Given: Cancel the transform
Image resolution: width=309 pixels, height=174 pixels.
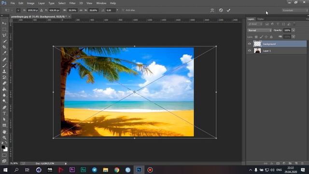Looking at the screenshot, I should tap(221, 10).
